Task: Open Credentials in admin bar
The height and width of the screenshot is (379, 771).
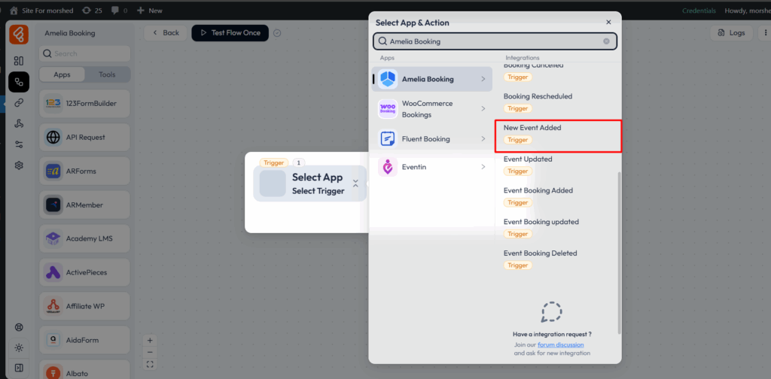Action: (x=699, y=11)
